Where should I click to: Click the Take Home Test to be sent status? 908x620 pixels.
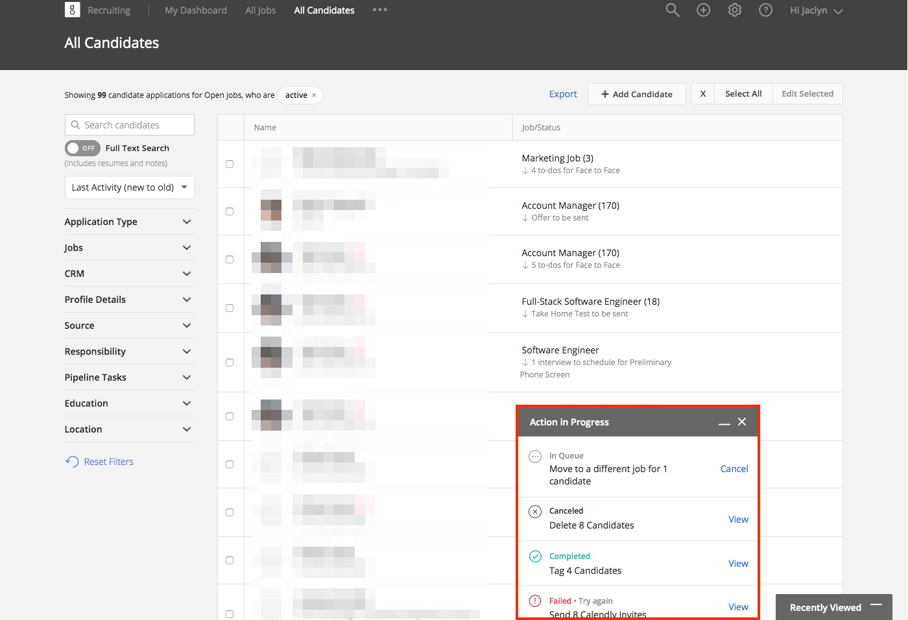[x=579, y=314]
